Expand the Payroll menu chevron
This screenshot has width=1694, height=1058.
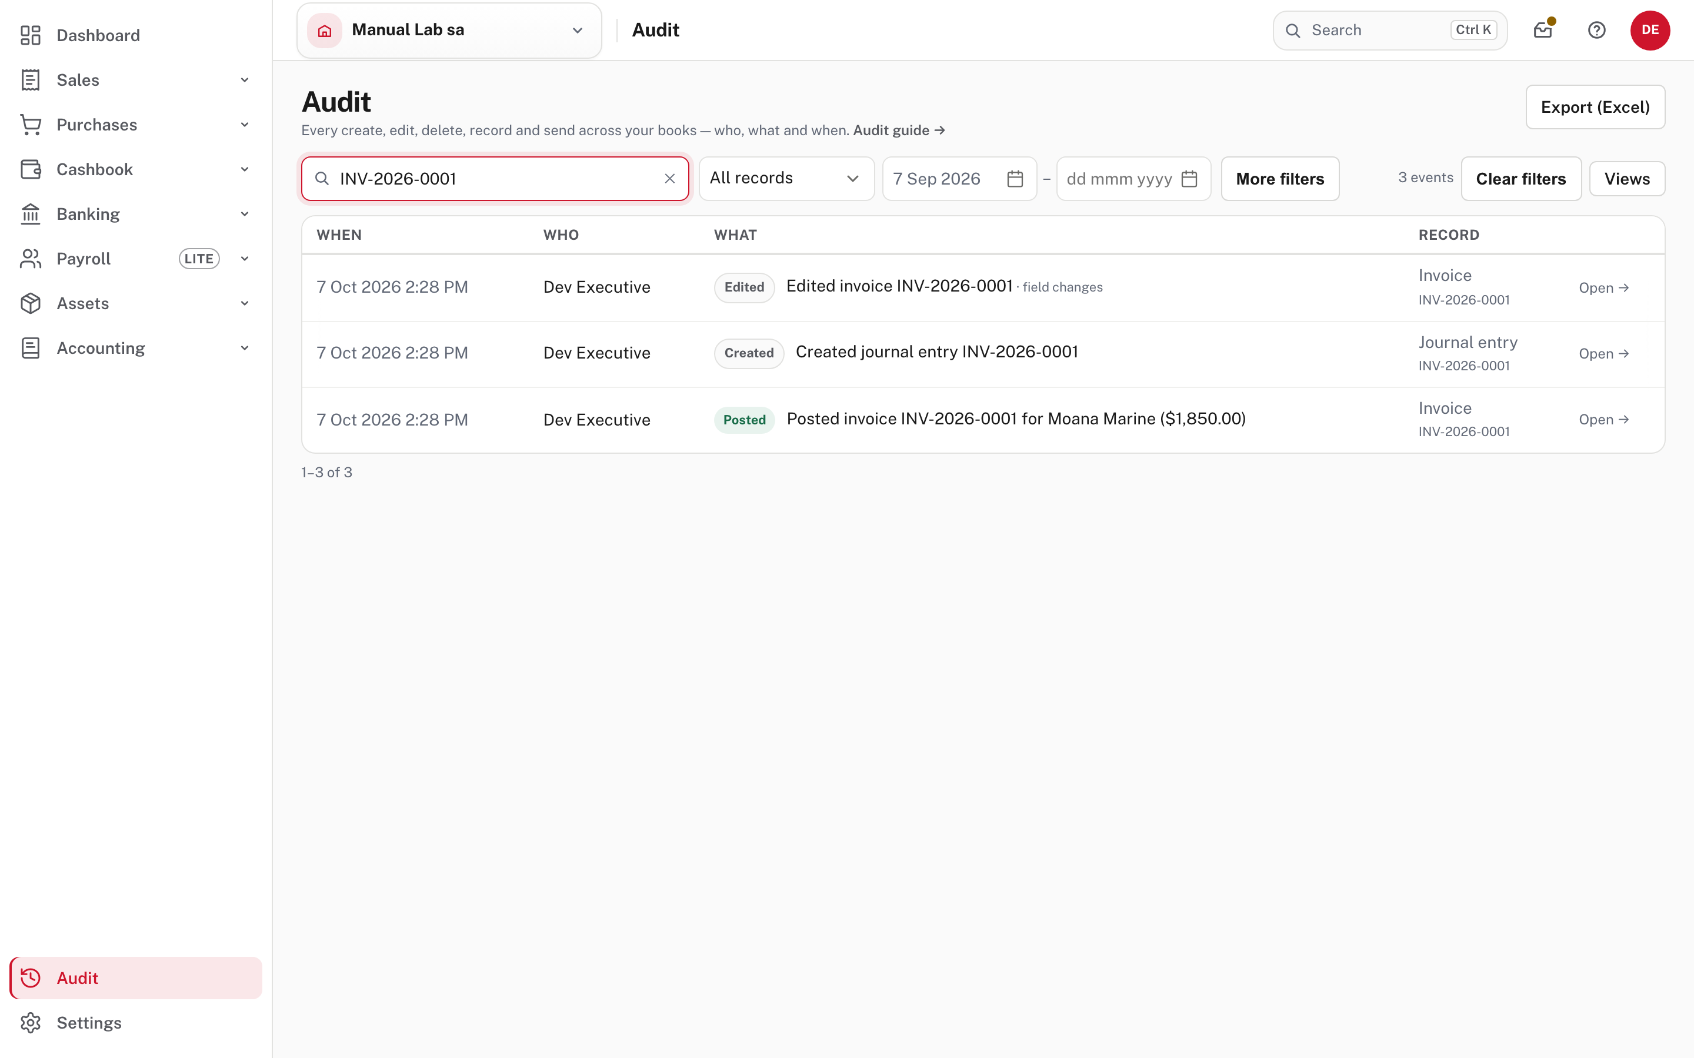pos(245,259)
